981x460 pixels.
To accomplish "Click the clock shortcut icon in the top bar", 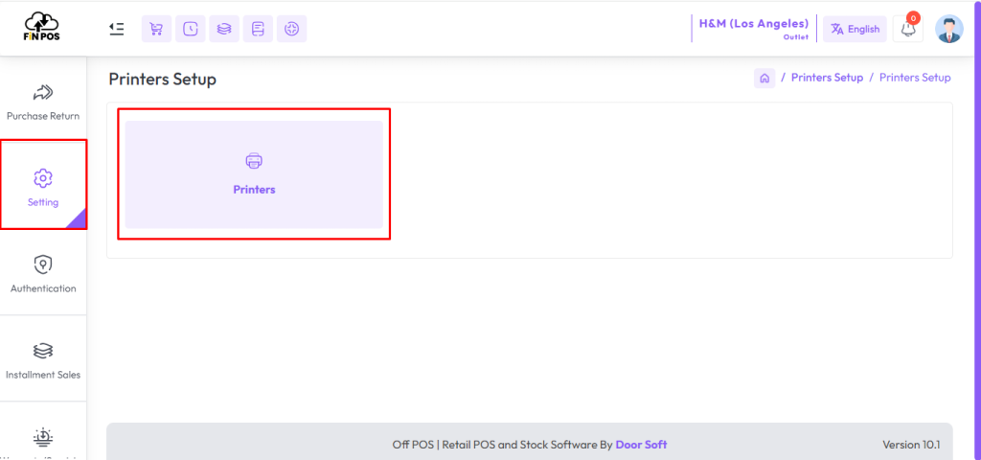I will tap(191, 29).
